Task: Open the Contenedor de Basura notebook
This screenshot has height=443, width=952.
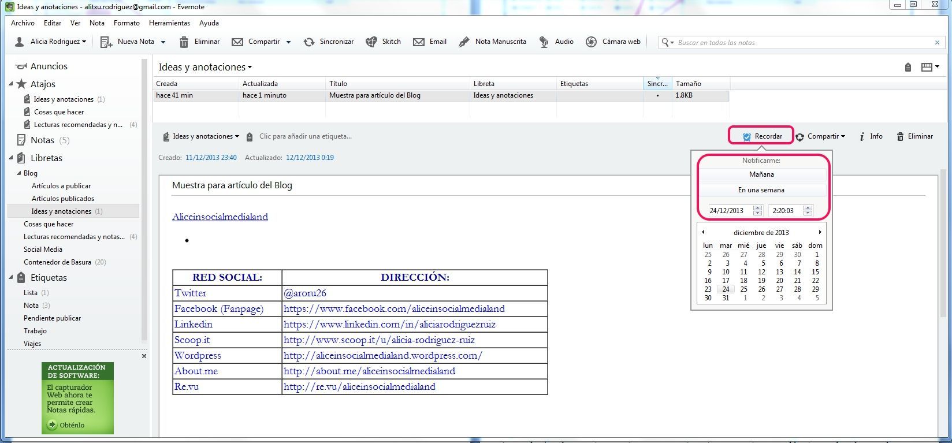Action: [x=57, y=262]
